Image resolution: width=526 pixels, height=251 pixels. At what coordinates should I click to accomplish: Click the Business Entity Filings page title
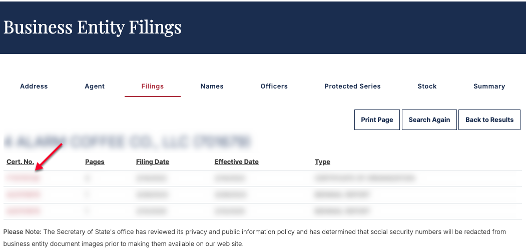[93, 27]
